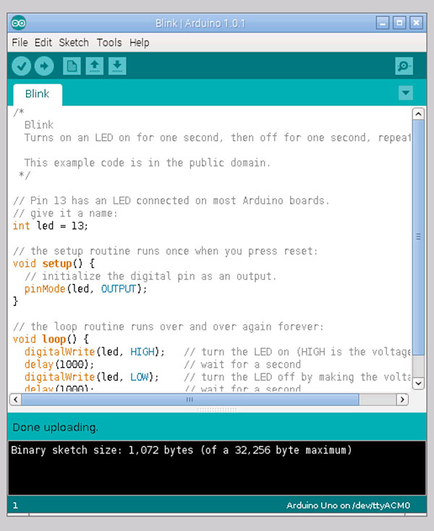Close the Arduino window

416,23
